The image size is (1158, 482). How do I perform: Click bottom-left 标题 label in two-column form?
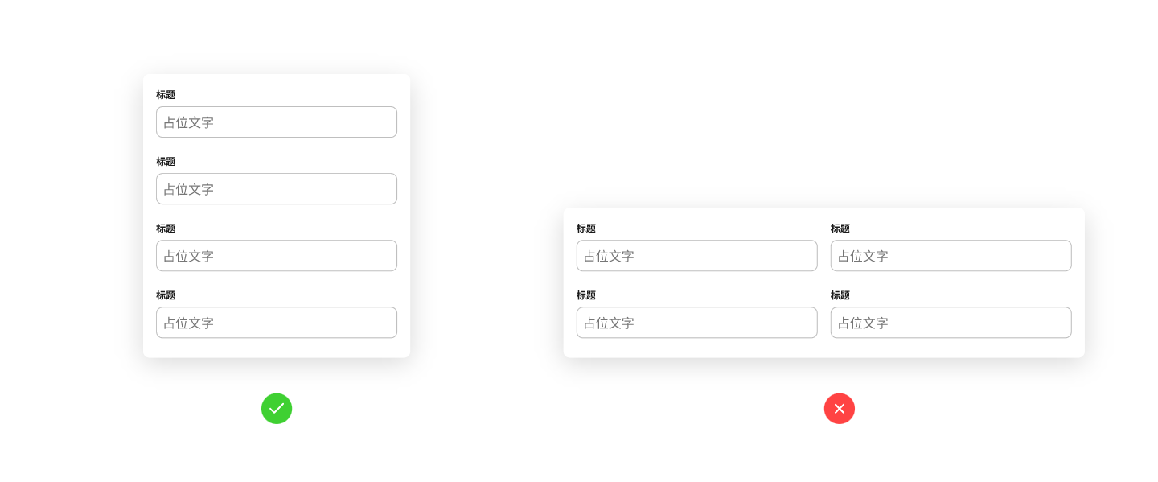(x=586, y=295)
